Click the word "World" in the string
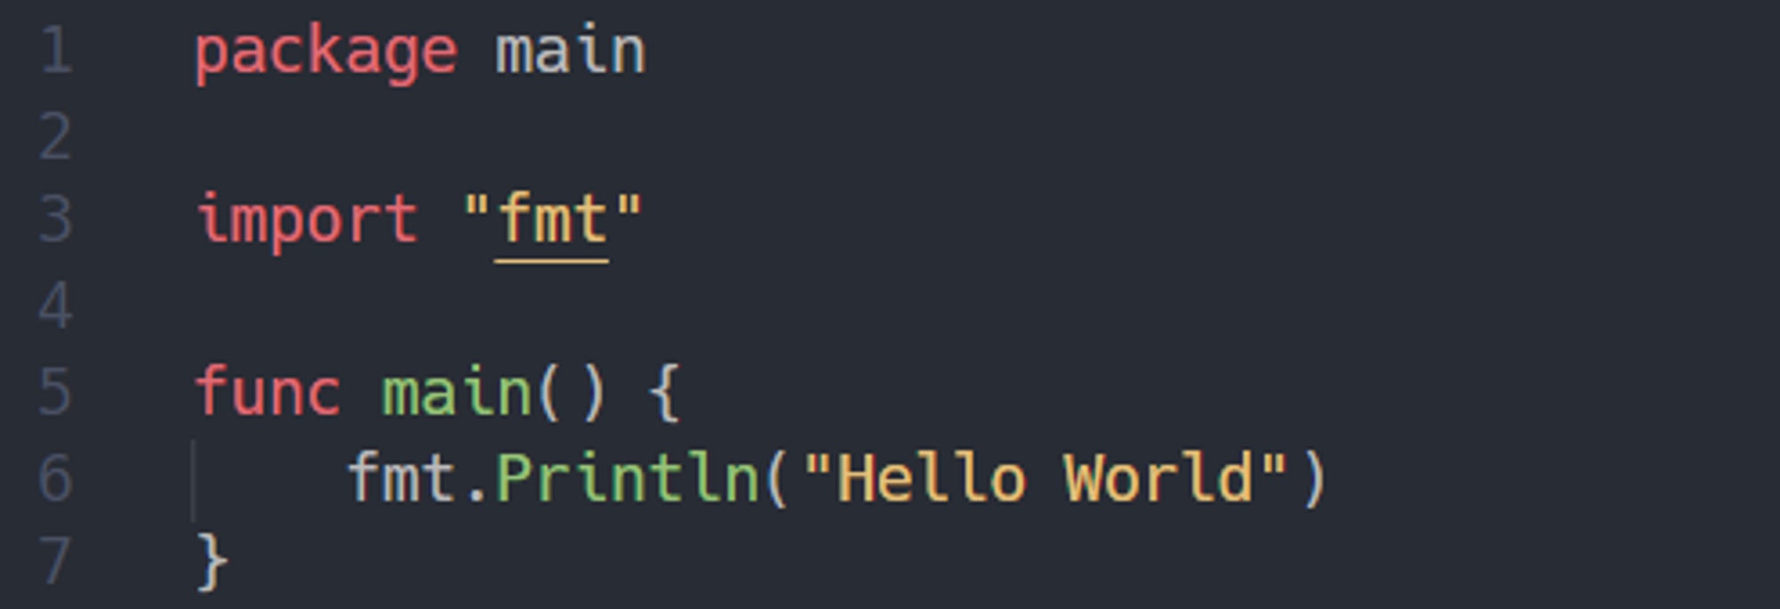 [x=1158, y=477]
